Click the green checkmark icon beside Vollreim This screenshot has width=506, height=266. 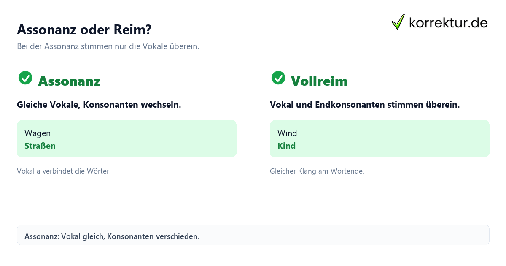[x=278, y=78]
